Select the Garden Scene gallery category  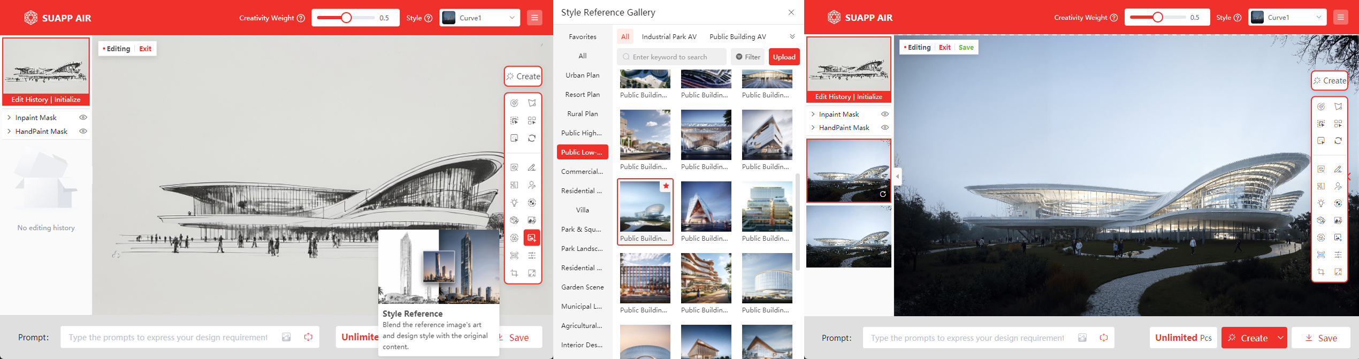tap(583, 287)
